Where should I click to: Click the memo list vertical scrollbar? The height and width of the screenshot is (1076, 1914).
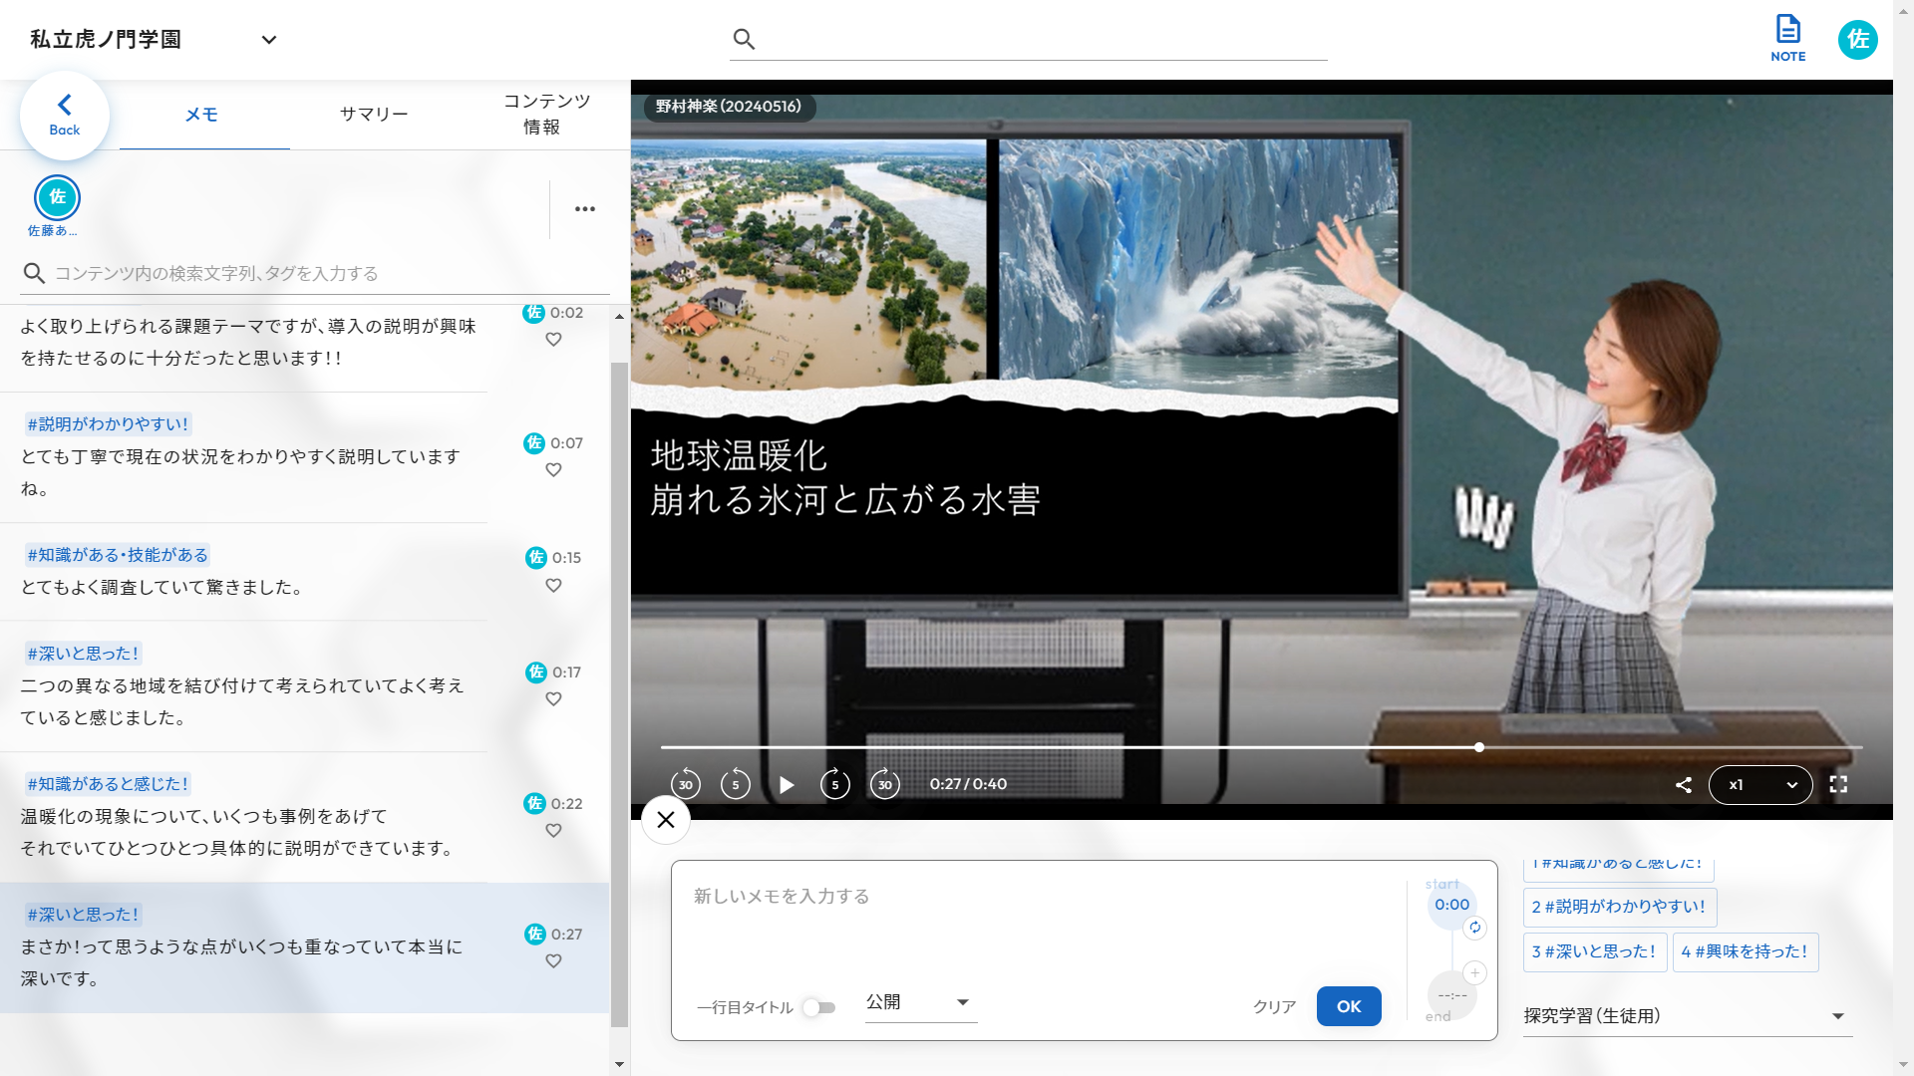619,693
